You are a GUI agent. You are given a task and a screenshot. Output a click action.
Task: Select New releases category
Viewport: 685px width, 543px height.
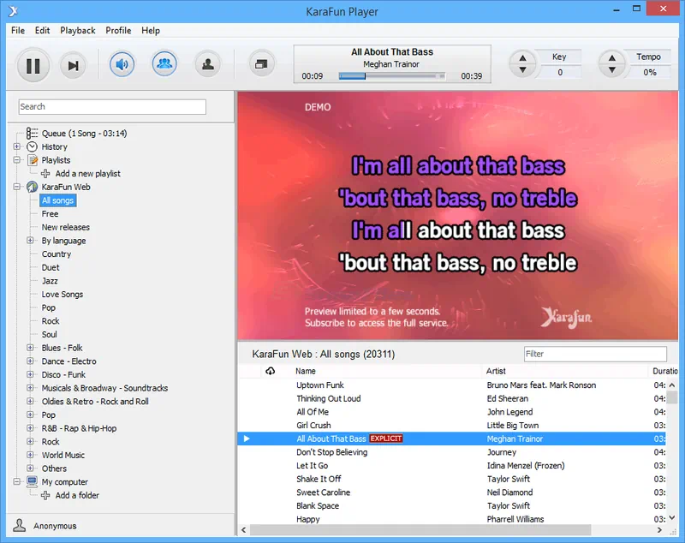click(x=66, y=227)
